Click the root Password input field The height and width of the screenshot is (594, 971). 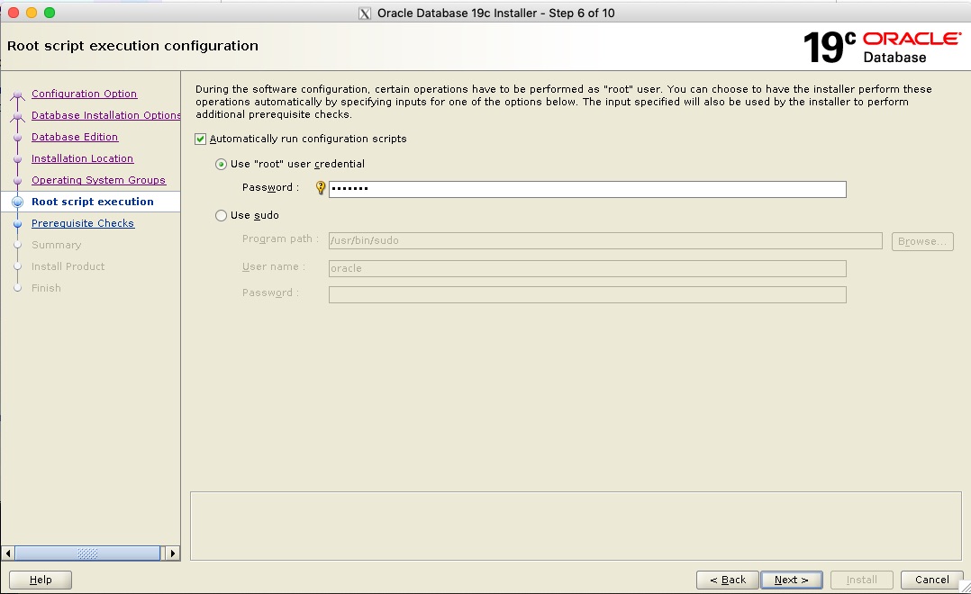coord(587,189)
